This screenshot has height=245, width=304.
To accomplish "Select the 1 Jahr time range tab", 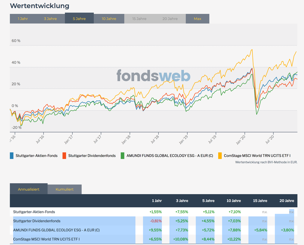I will click(x=23, y=19).
